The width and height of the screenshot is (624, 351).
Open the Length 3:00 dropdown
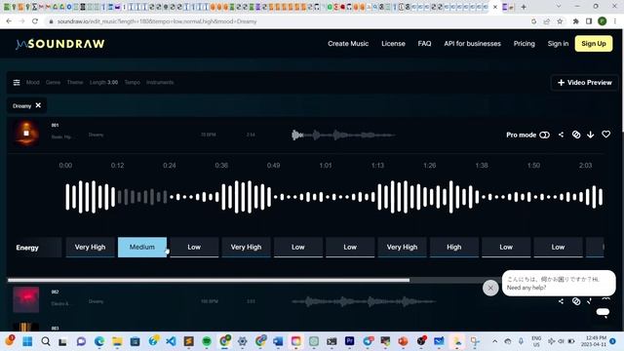pyautogui.click(x=103, y=82)
